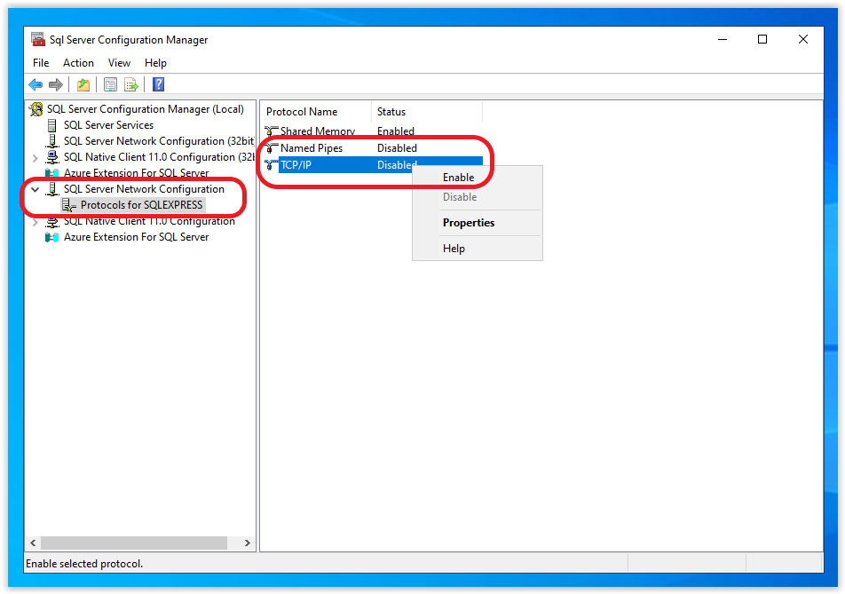The image size is (845, 594).
Task: Click the Status column header
Action: coord(427,112)
